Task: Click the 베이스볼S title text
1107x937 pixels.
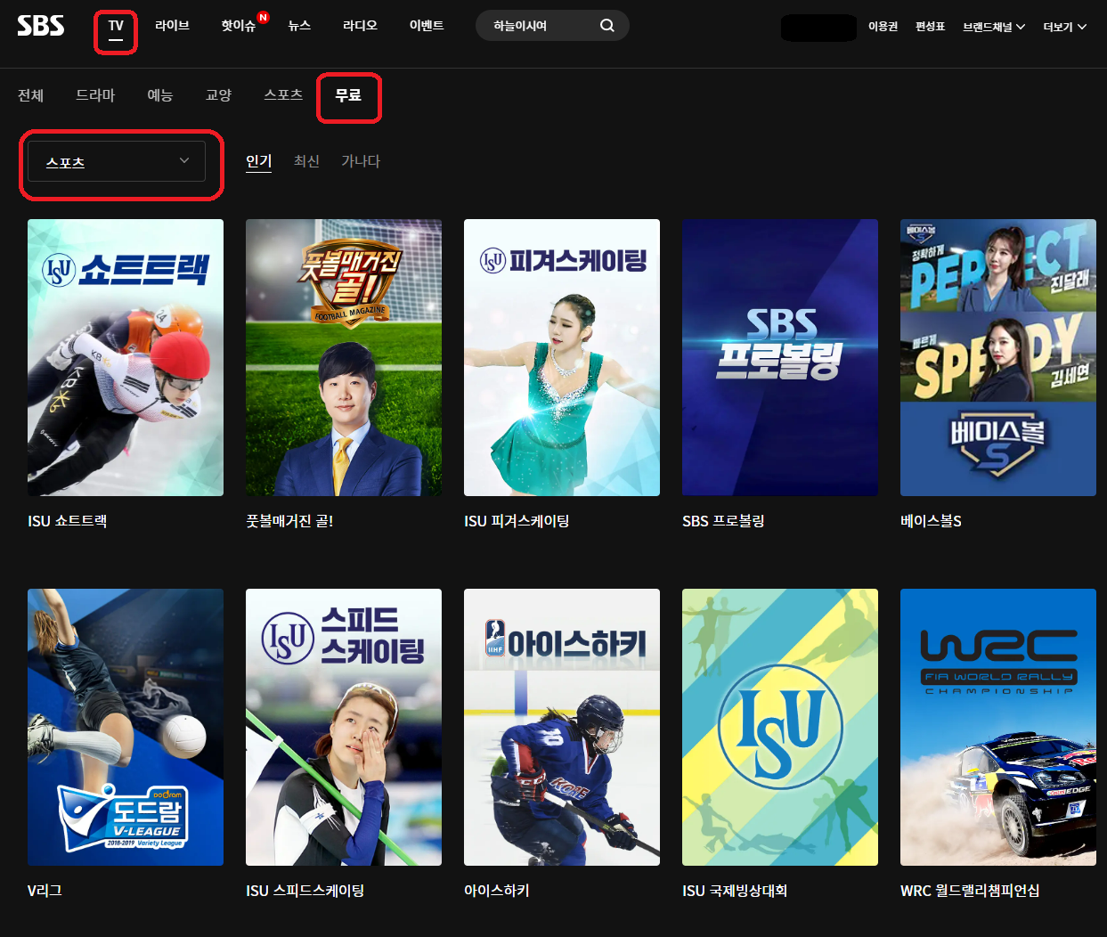Action: click(931, 521)
